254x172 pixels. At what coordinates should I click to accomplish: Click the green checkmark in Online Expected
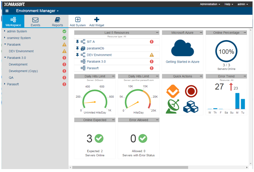99,138
